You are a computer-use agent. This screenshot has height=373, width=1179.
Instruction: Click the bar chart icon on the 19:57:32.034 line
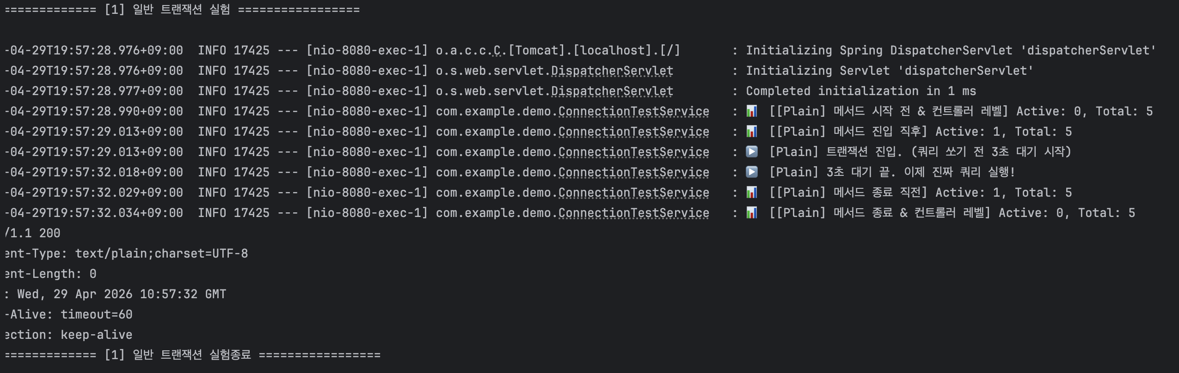click(752, 213)
